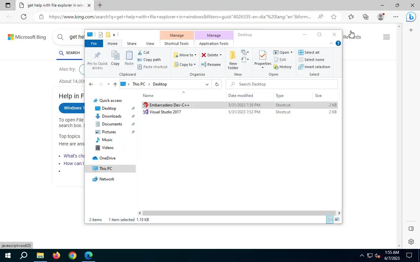Click into Search Desktop box
Image resolution: width=420 pixels, height=262 pixels.
pos(282,84)
